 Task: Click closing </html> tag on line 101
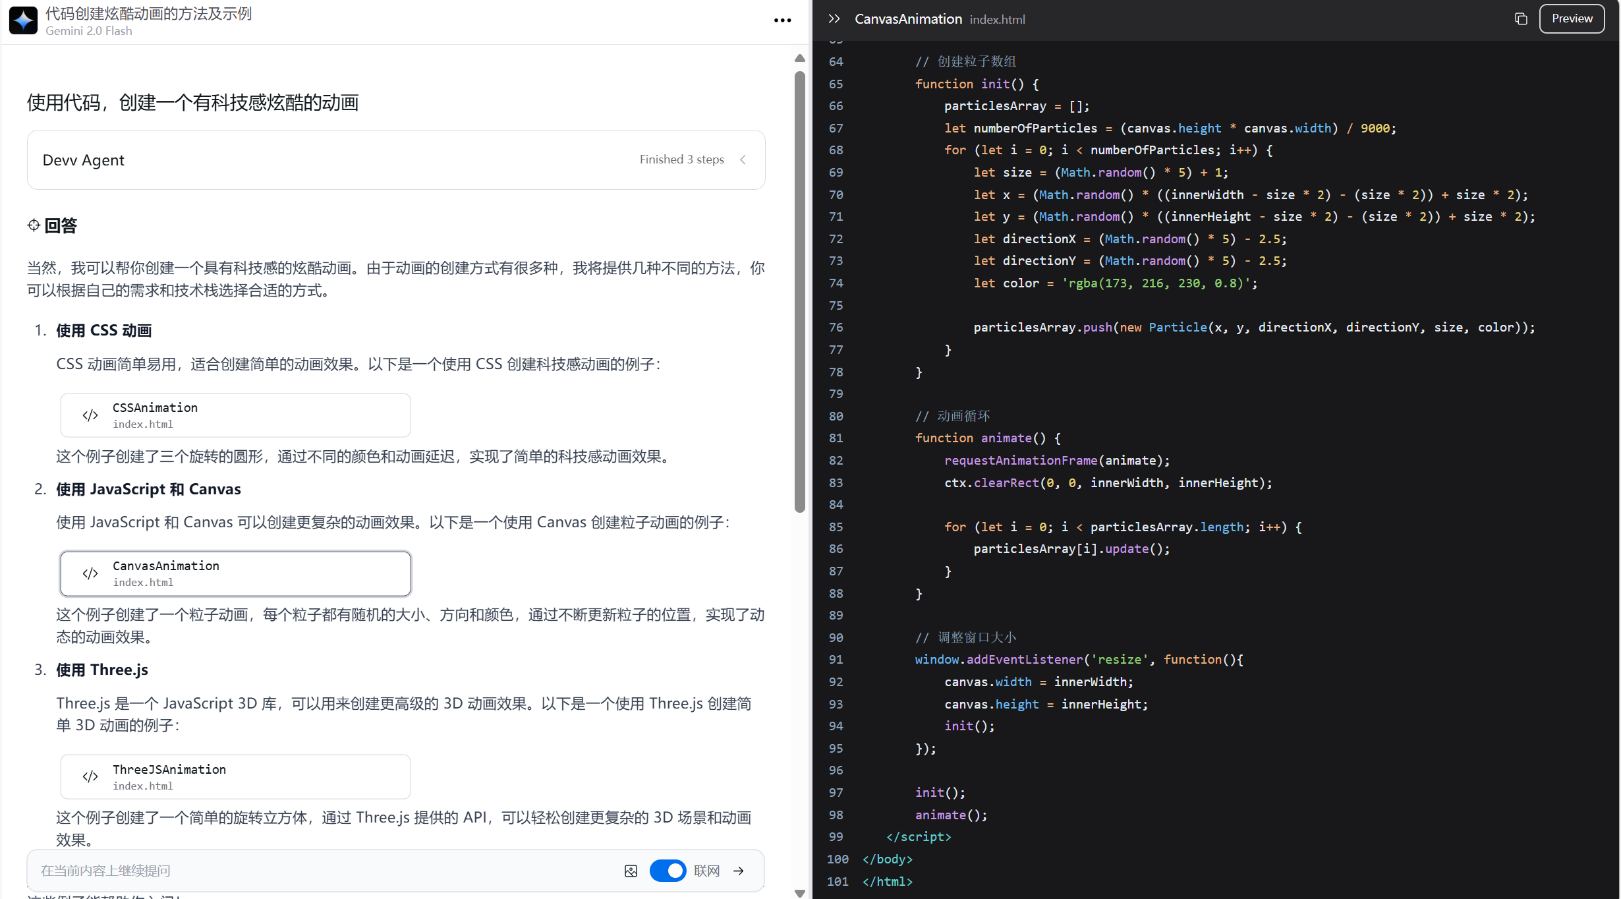coord(887,881)
